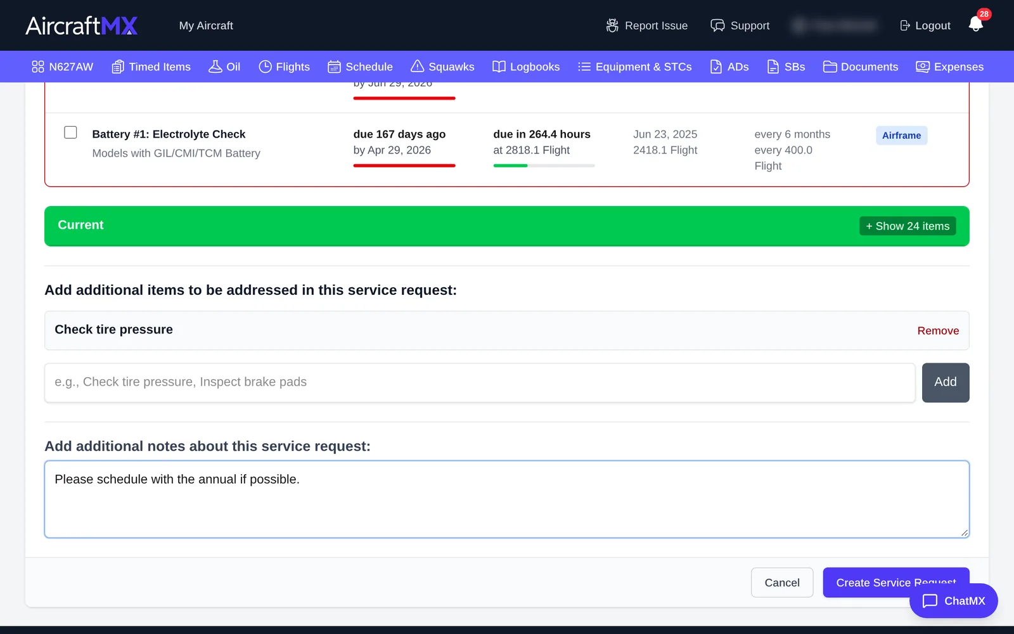Click the Logbooks open-book icon
The width and height of the screenshot is (1014, 634).
(499, 67)
